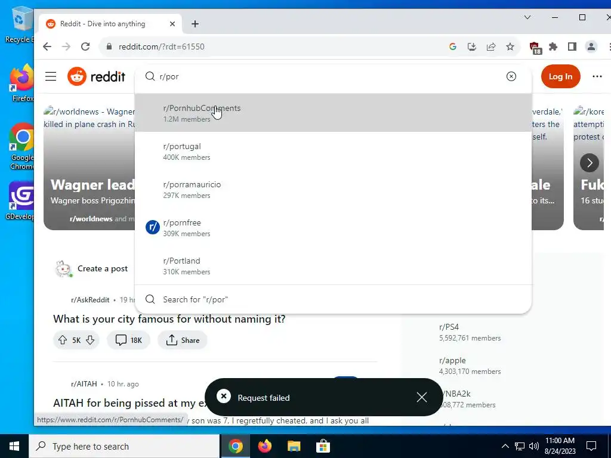The height and width of the screenshot is (458, 611).
Task: Upvote the AskReddit city post
Action: [62, 340]
